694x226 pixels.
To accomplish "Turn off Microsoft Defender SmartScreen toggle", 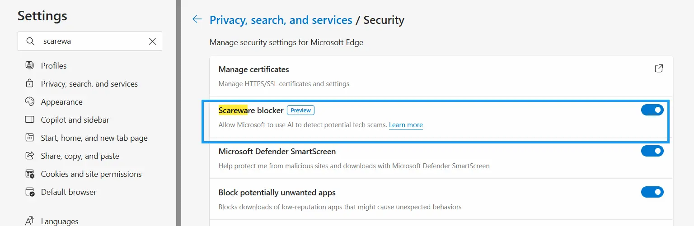I will tap(652, 151).
